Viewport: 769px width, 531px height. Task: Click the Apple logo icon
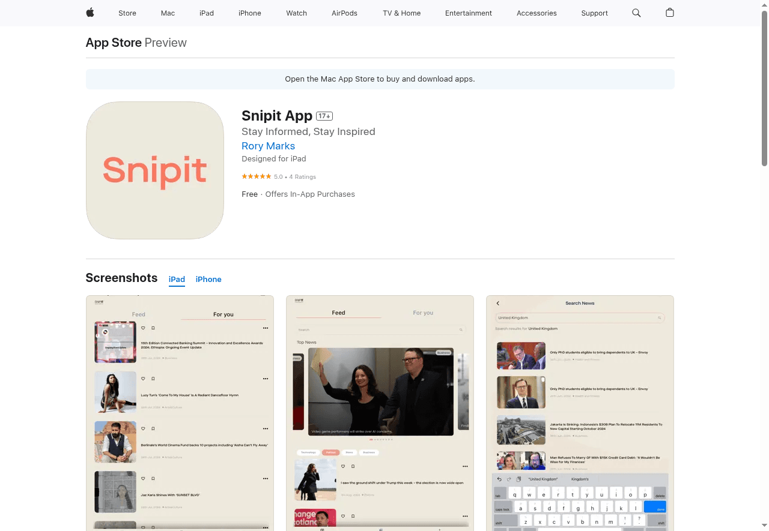click(90, 13)
